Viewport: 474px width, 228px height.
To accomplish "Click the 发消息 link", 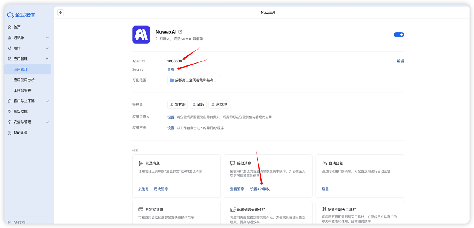I will (x=144, y=189).
